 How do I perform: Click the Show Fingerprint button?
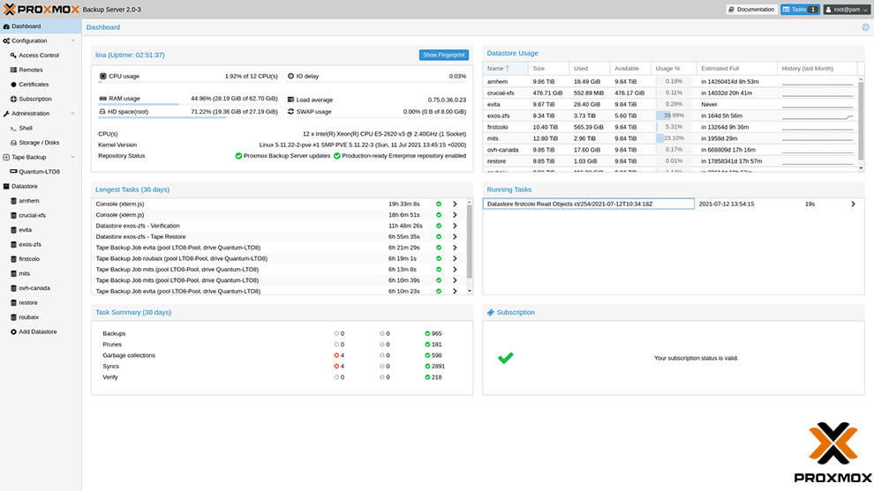coord(444,55)
